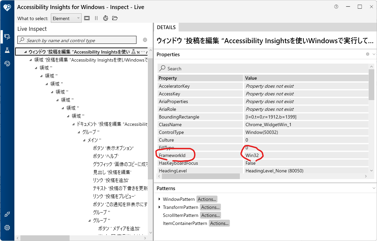Image resolution: width=377 pixels, height=241 pixels.
Task: Select the DETAILS tab
Action: coord(166,27)
